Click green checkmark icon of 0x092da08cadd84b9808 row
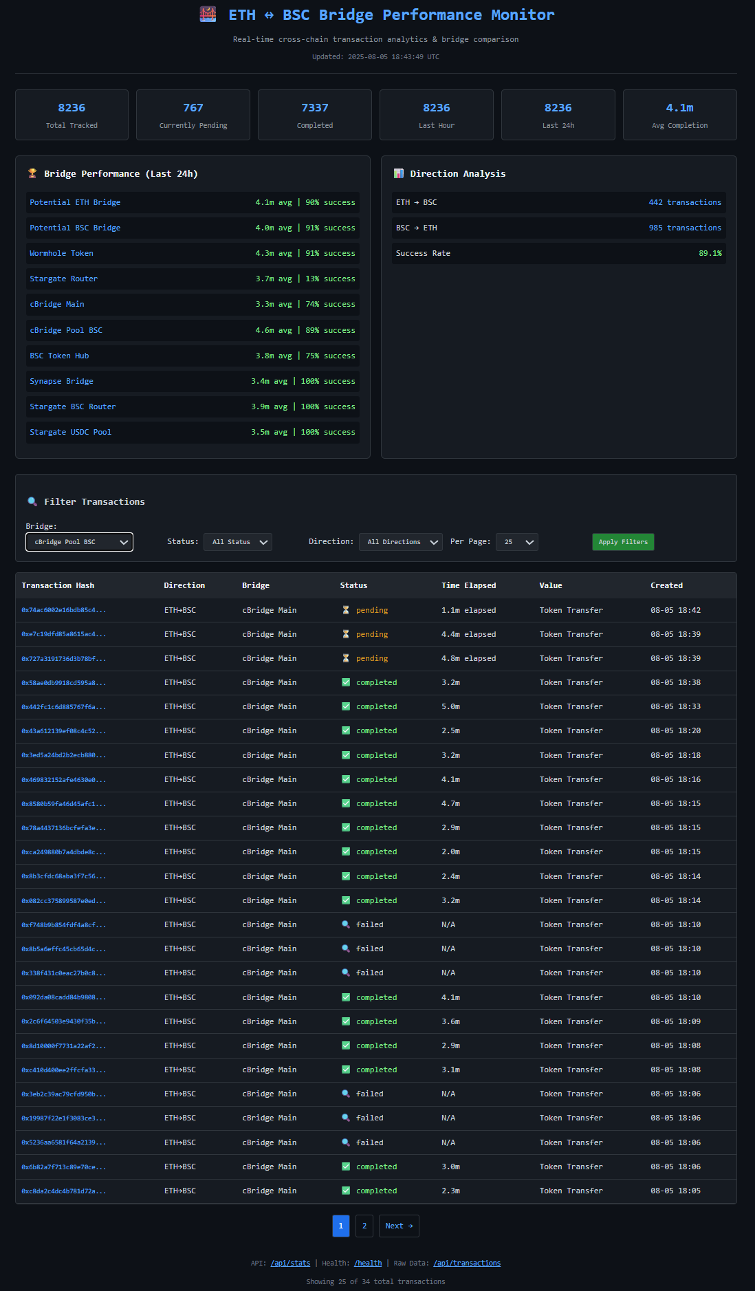755x1291 pixels. (346, 997)
